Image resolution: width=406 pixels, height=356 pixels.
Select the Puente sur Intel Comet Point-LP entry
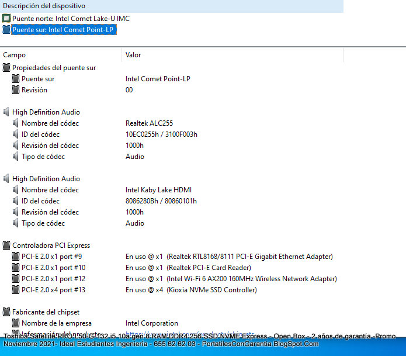tap(63, 30)
